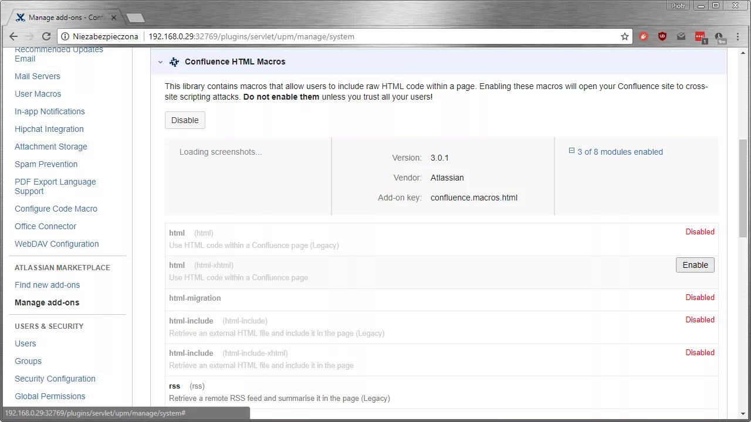Open the red extension icon with badge 1
The width and height of the screenshot is (751, 422).
700,37
